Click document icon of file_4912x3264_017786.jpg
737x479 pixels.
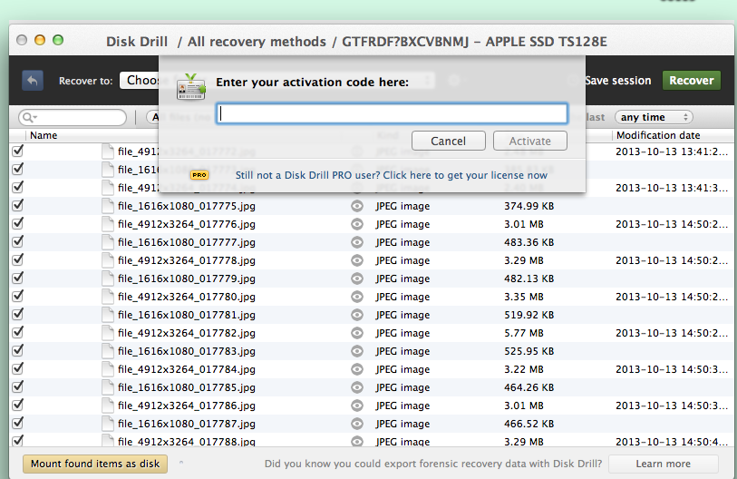(x=108, y=406)
